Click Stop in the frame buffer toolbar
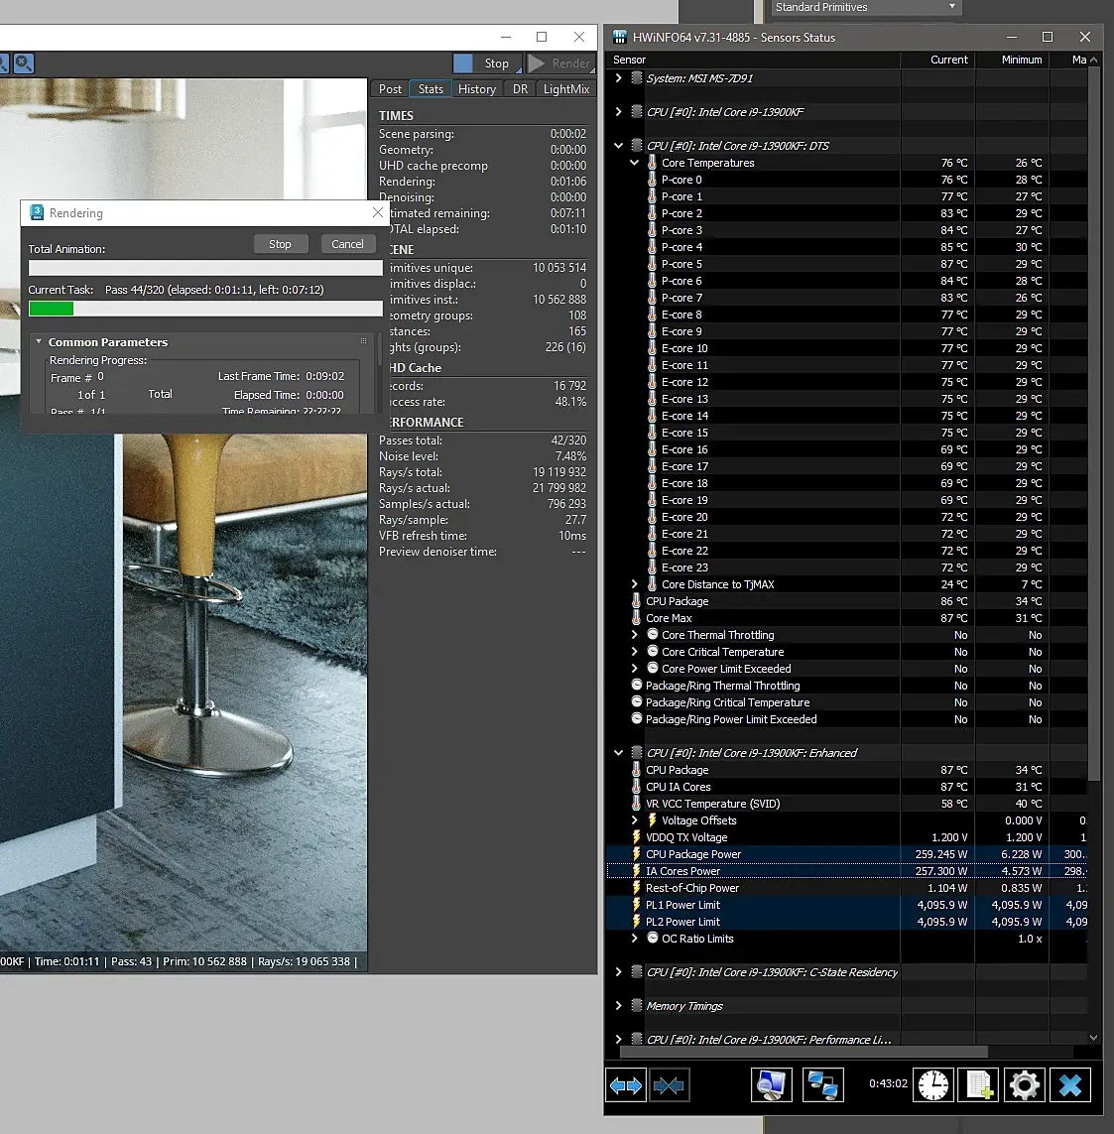Screen dimensions: 1114x1134 tap(484, 63)
